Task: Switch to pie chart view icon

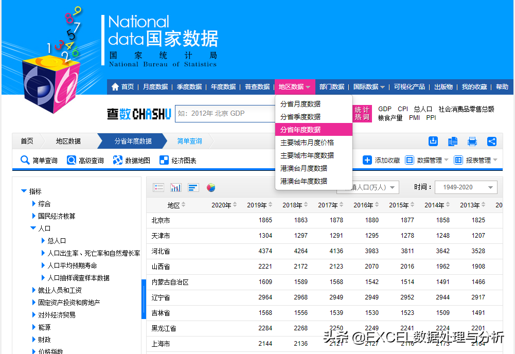Action: [x=211, y=187]
